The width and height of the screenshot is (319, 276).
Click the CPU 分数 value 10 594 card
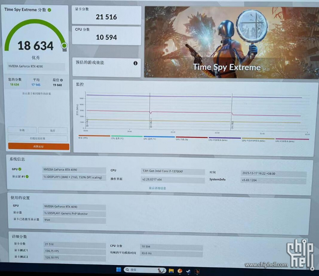[106, 35]
